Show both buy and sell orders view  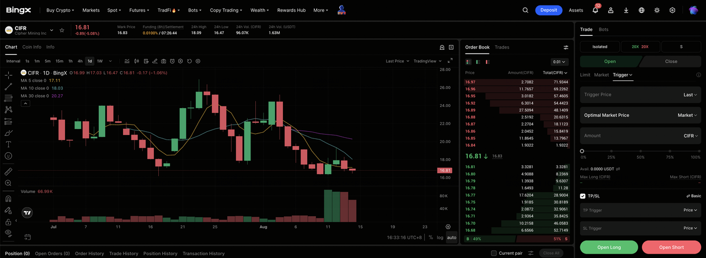point(469,62)
